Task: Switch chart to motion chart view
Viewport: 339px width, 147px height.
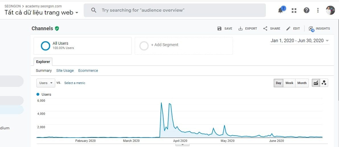Action: click(x=324, y=83)
